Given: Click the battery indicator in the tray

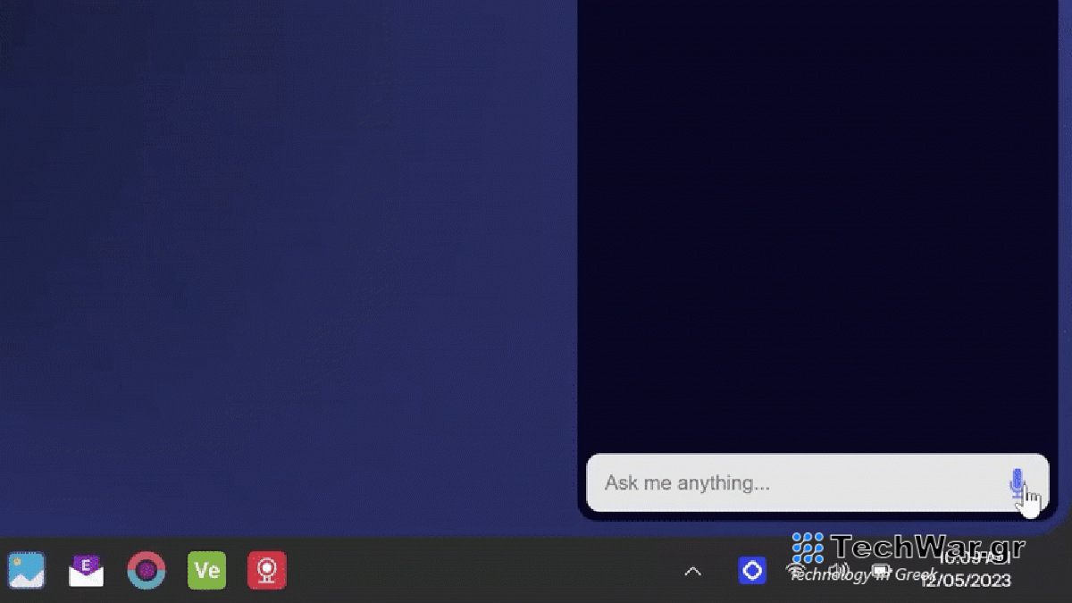Looking at the screenshot, I should click(x=879, y=569).
